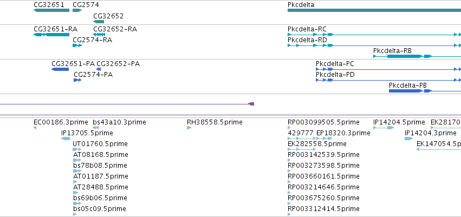
Task: Click the Pkcdelta-PB protein block
Action: tap(405, 91)
